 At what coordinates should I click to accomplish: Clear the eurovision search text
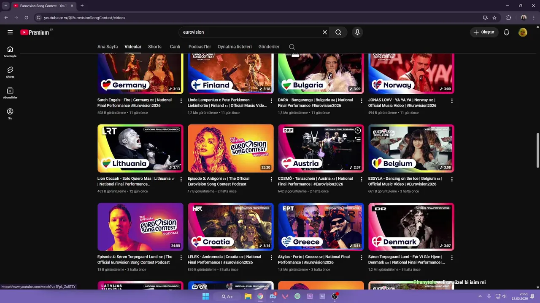point(325,32)
